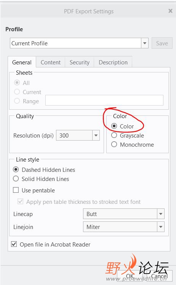The height and width of the screenshot is (285, 176).
Task: Uncheck Open file in Acrobat Reader
Action: coord(14,244)
